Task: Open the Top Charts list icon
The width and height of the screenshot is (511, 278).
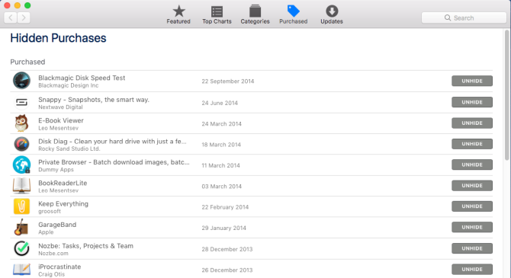Action: [217, 11]
